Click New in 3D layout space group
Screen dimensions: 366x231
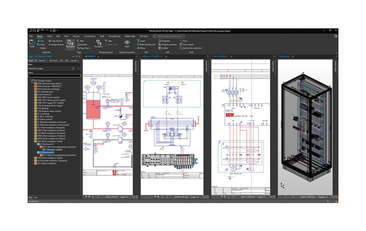click(x=109, y=41)
